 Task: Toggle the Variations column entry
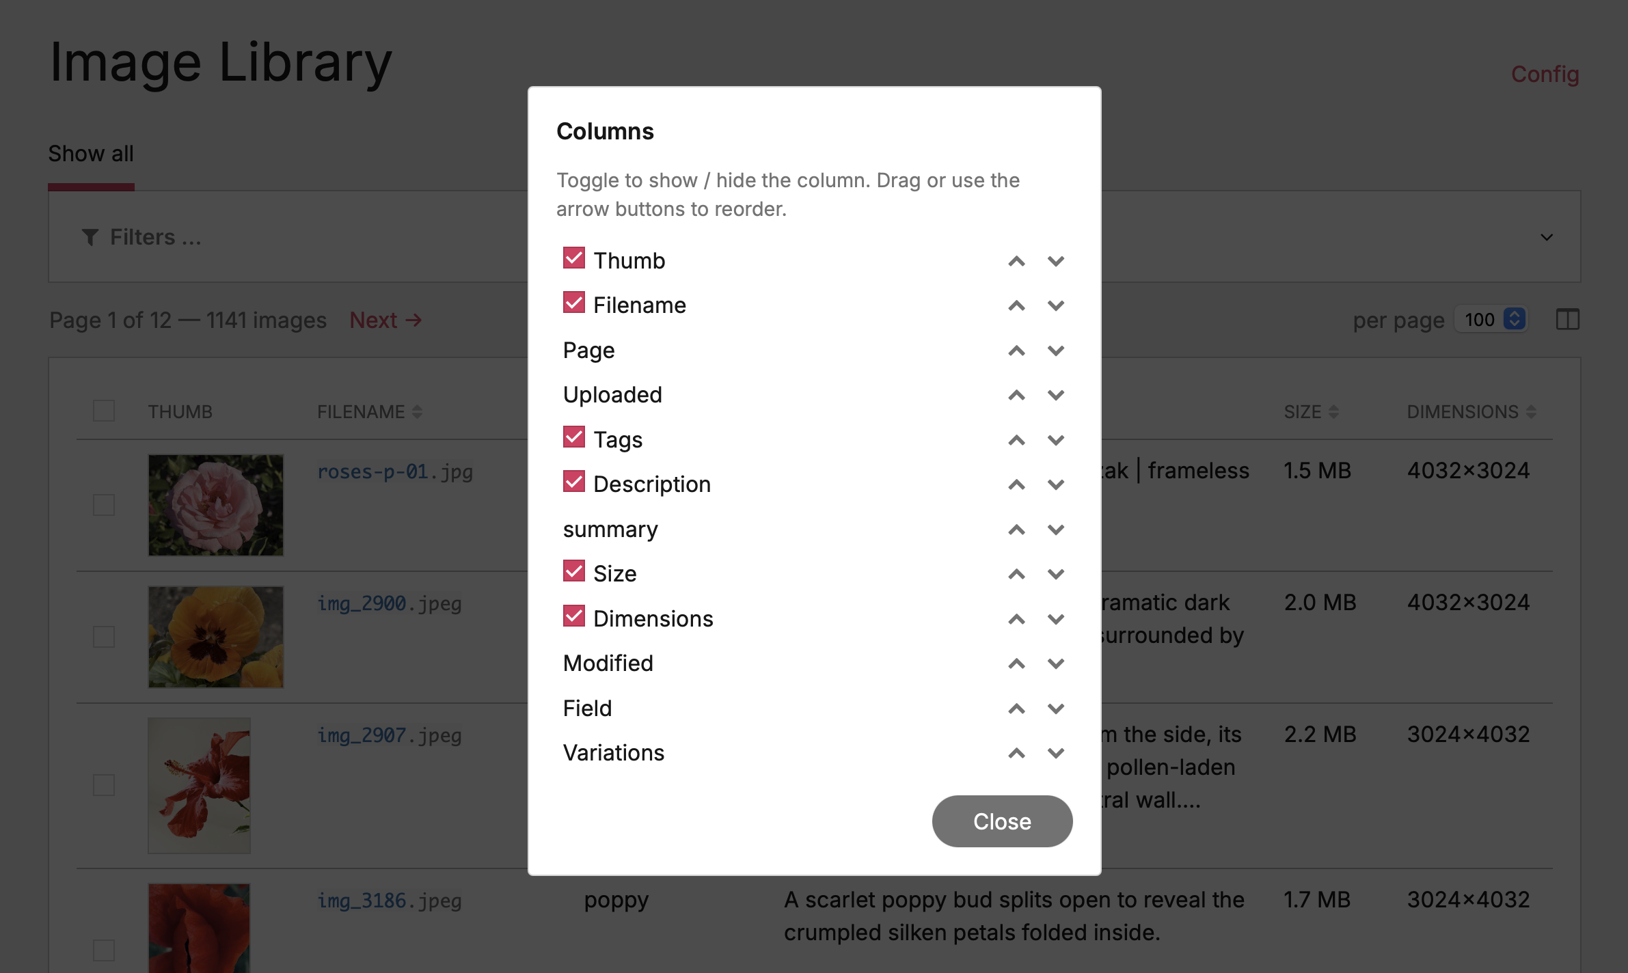pyautogui.click(x=614, y=753)
